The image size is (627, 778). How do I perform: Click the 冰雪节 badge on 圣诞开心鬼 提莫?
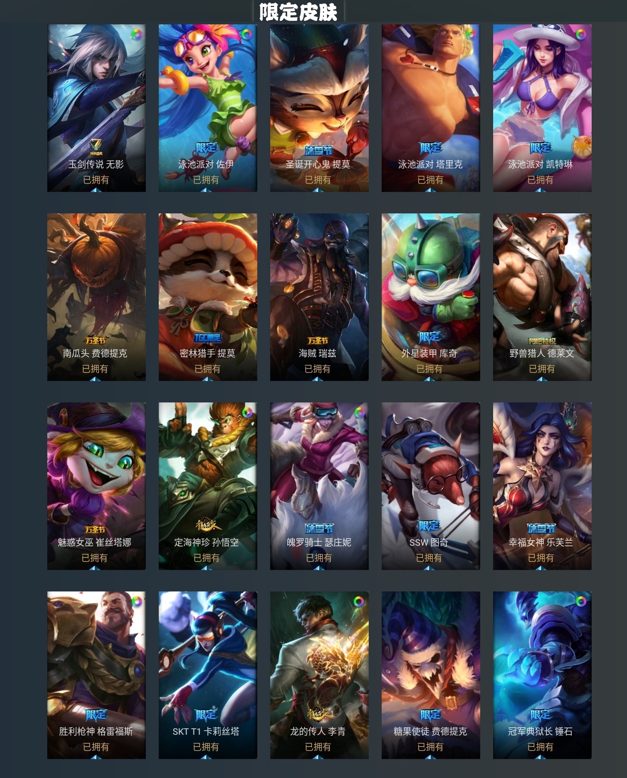point(318,150)
